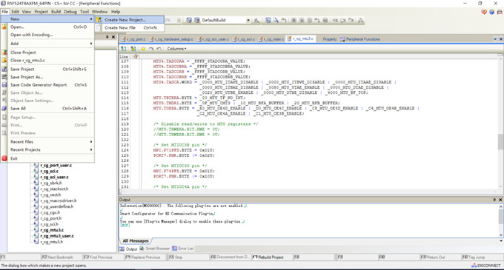The height and width of the screenshot is (270, 504).
Task: Choose Open with Encoding... menu entry
Action: pyautogui.click(x=47, y=35)
